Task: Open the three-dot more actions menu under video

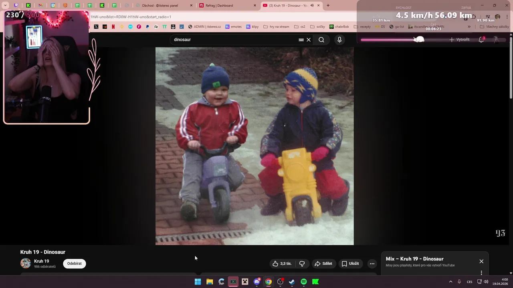Action: coord(372,264)
